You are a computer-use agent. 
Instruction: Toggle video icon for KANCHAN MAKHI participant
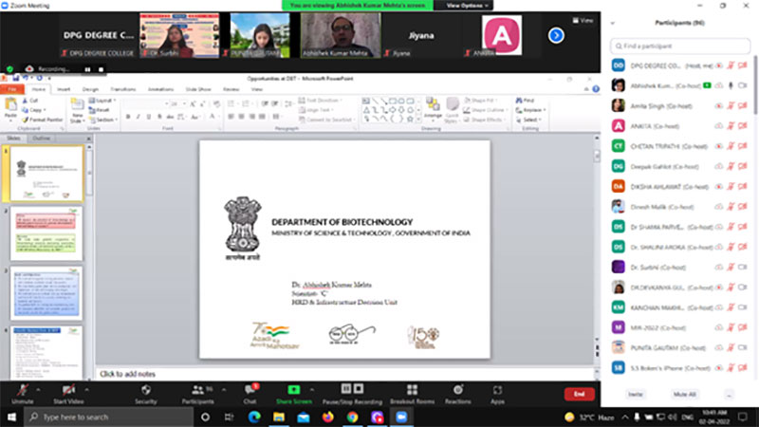743,306
